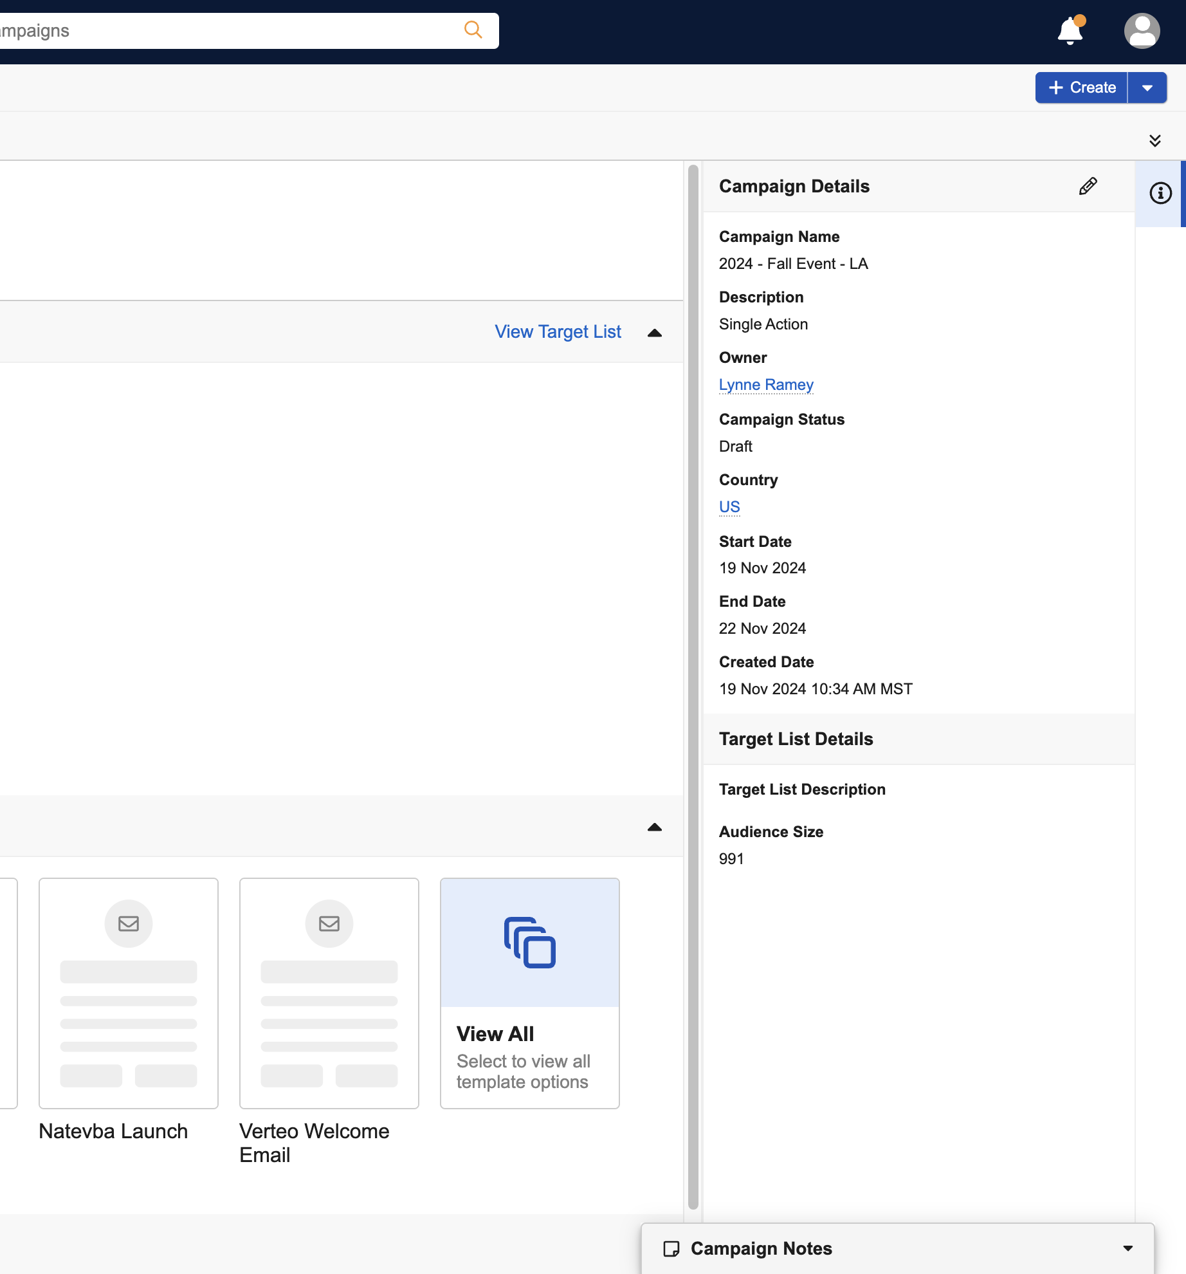
Task: Collapse the templates section
Action: point(655,827)
